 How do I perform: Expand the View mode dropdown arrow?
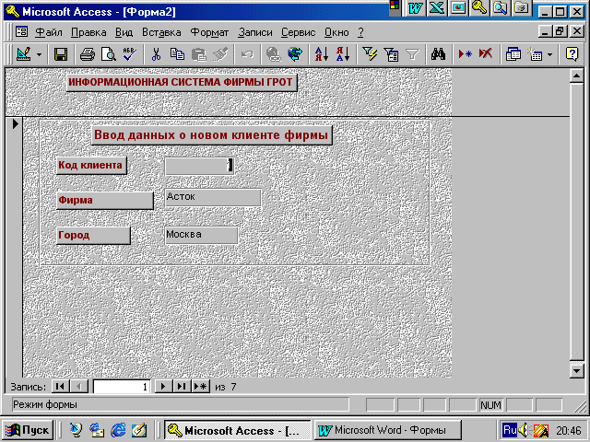[39, 55]
